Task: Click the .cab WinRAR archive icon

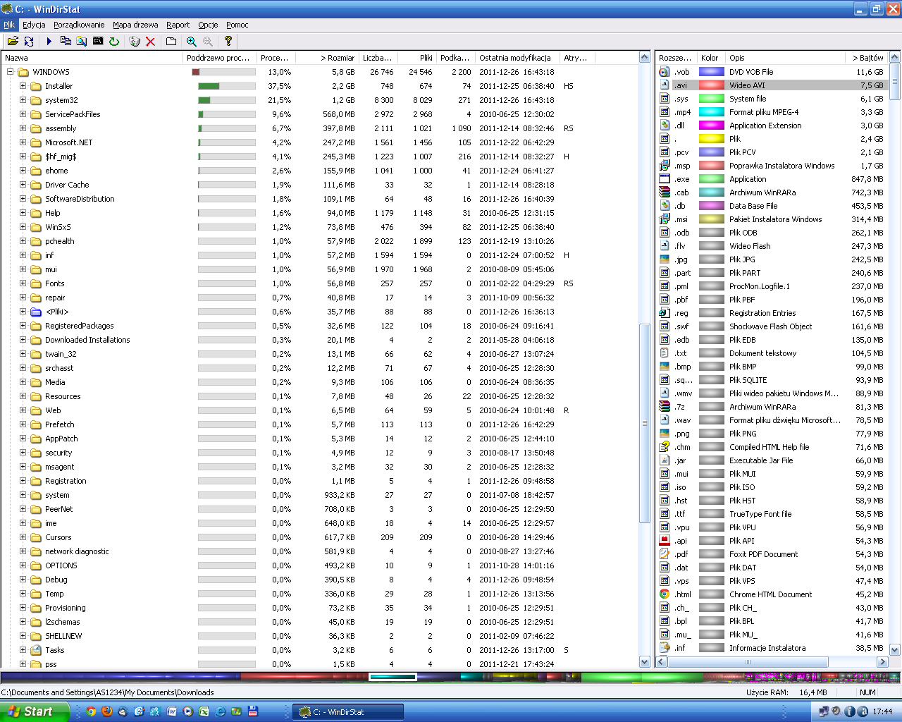Action: pos(664,192)
